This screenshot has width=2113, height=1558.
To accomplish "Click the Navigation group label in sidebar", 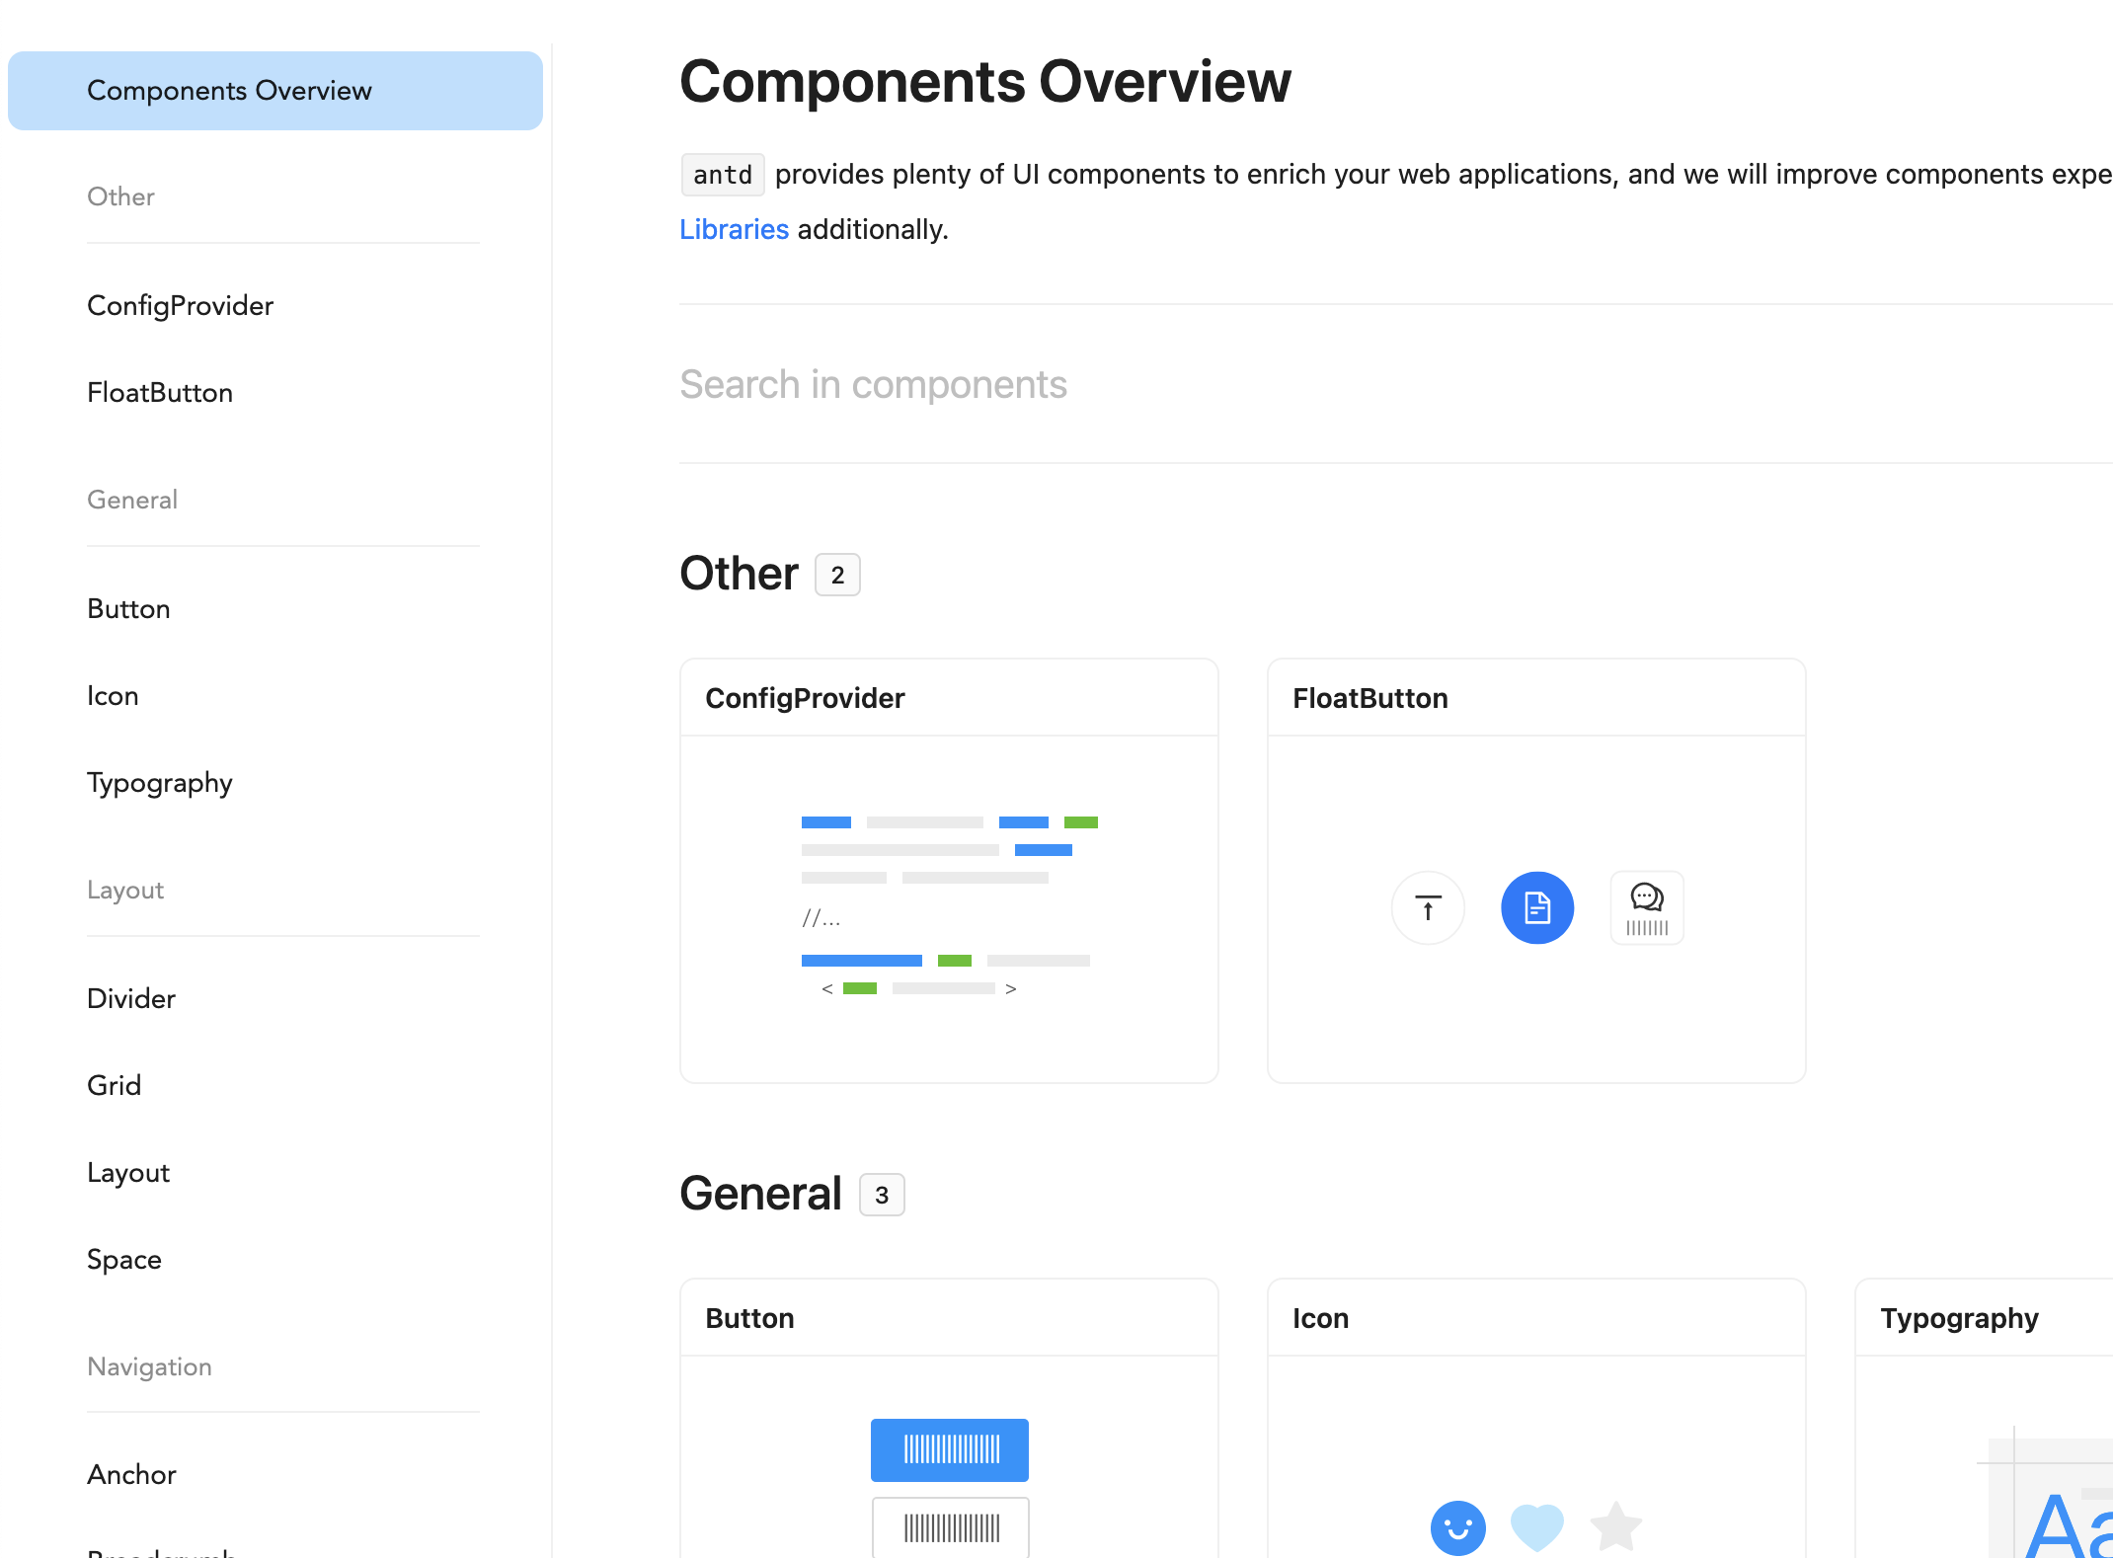I will tap(149, 1366).
